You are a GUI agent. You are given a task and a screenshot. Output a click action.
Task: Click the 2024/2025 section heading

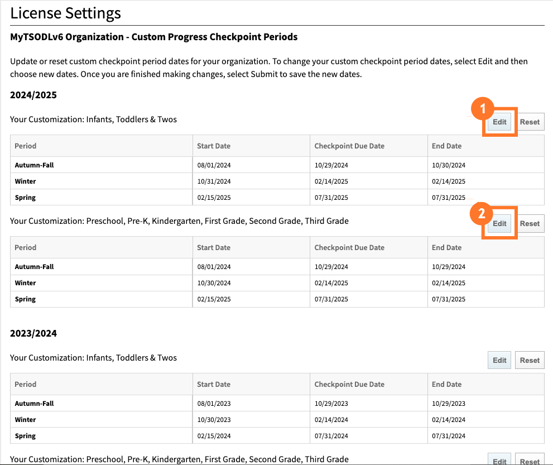coord(33,95)
